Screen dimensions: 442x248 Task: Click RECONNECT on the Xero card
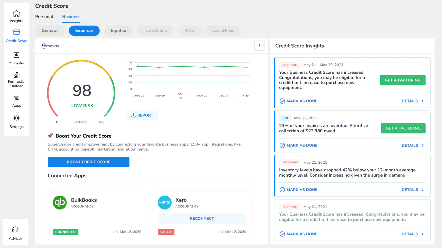(x=202, y=219)
